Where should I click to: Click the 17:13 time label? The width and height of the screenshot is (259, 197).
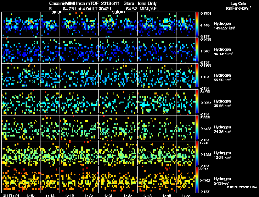coord(50,195)
